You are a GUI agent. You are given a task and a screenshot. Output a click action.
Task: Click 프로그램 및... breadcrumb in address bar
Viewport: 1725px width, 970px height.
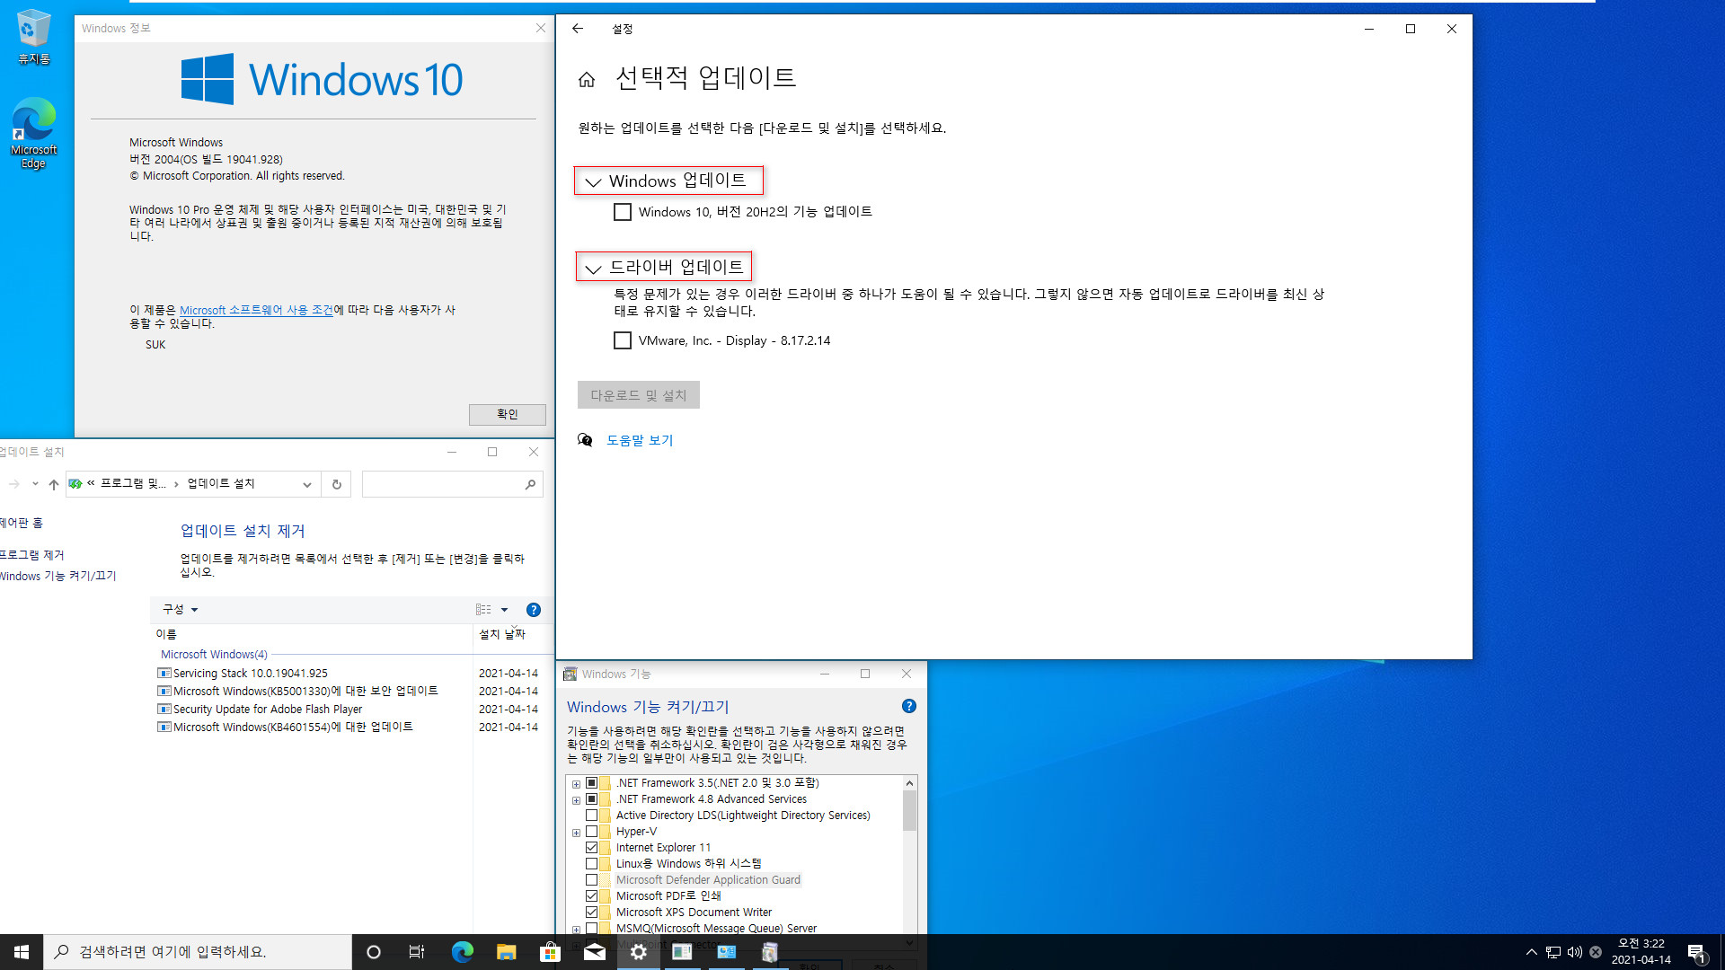point(133,483)
